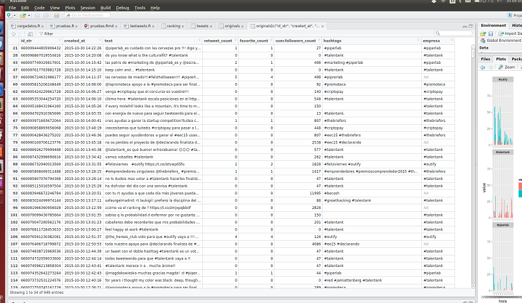
Task: Switch to the tweets data tab
Action: (x=202, y=26)
